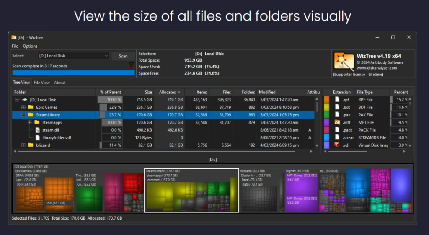Click the D:\ treemap path label
The height and width of the screenshot is (235, 429).
[212, 160]
